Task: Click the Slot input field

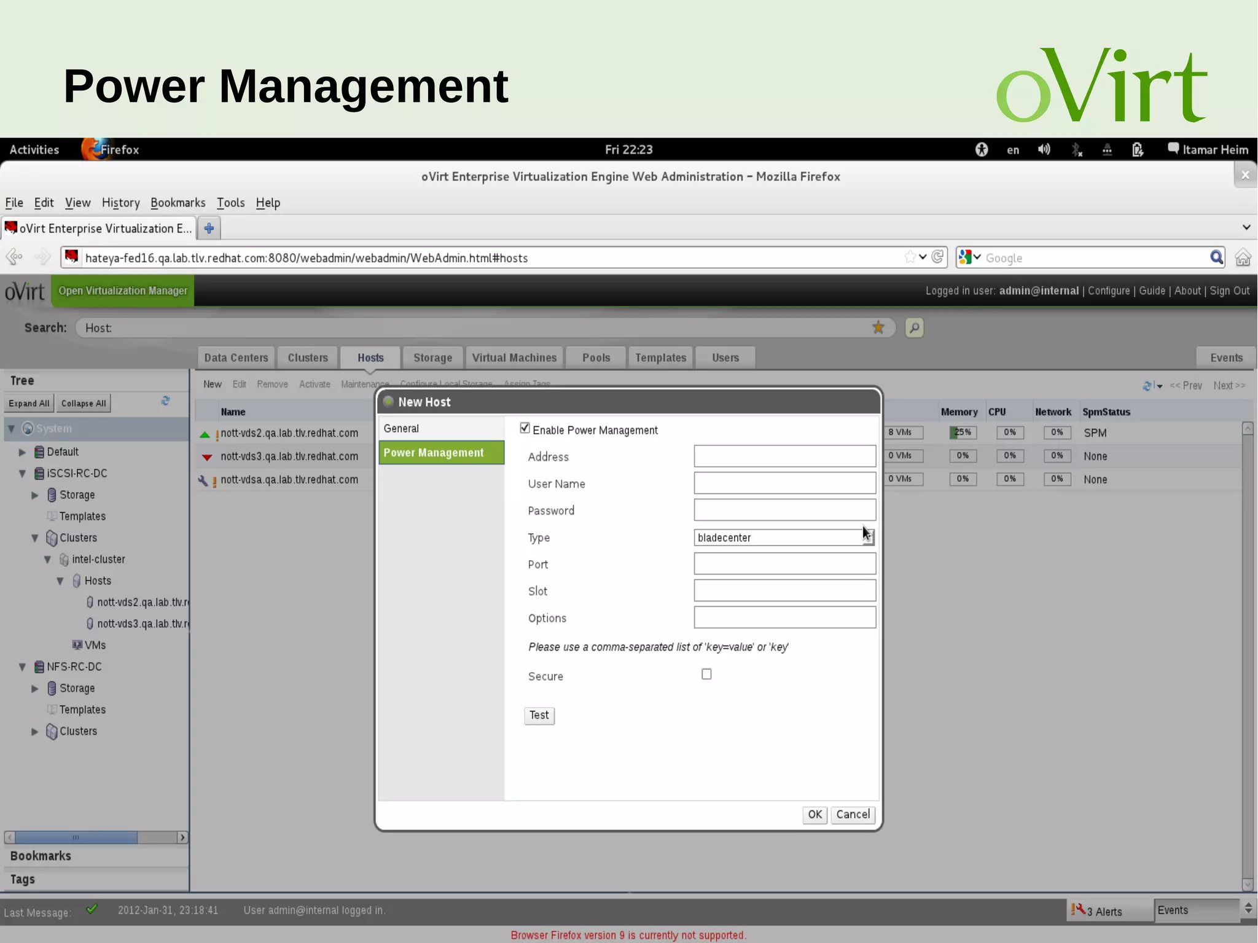Action: [x=785, y=590]
